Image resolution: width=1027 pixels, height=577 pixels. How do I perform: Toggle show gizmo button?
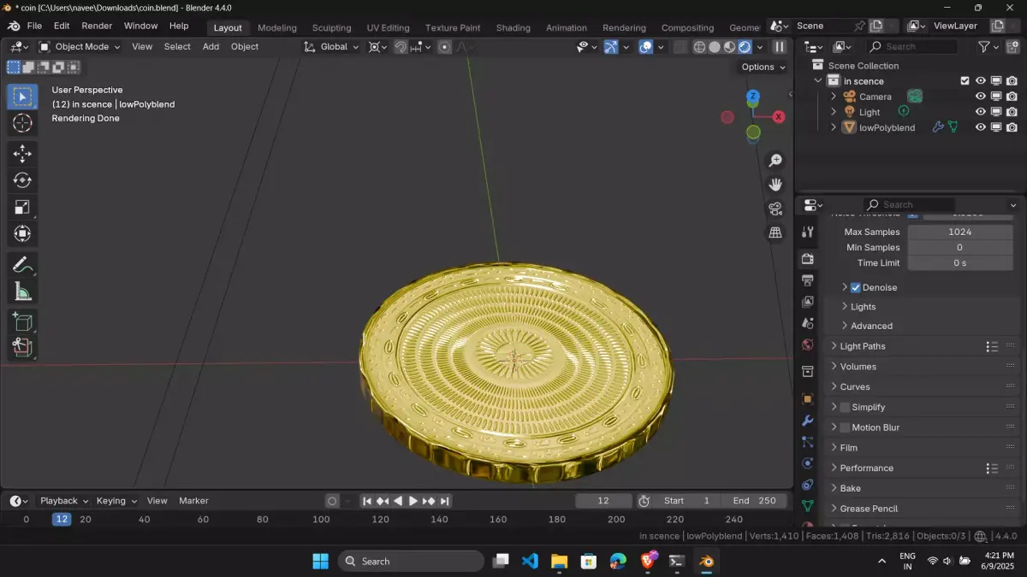[611, 47]
